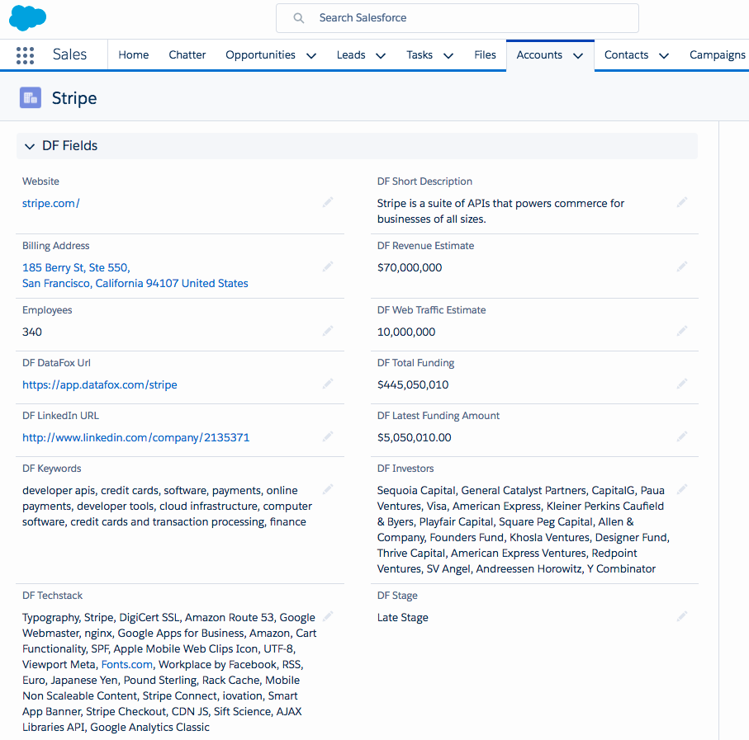Edit the DF Investors field
749x740 pixels.
pos(681,488)
